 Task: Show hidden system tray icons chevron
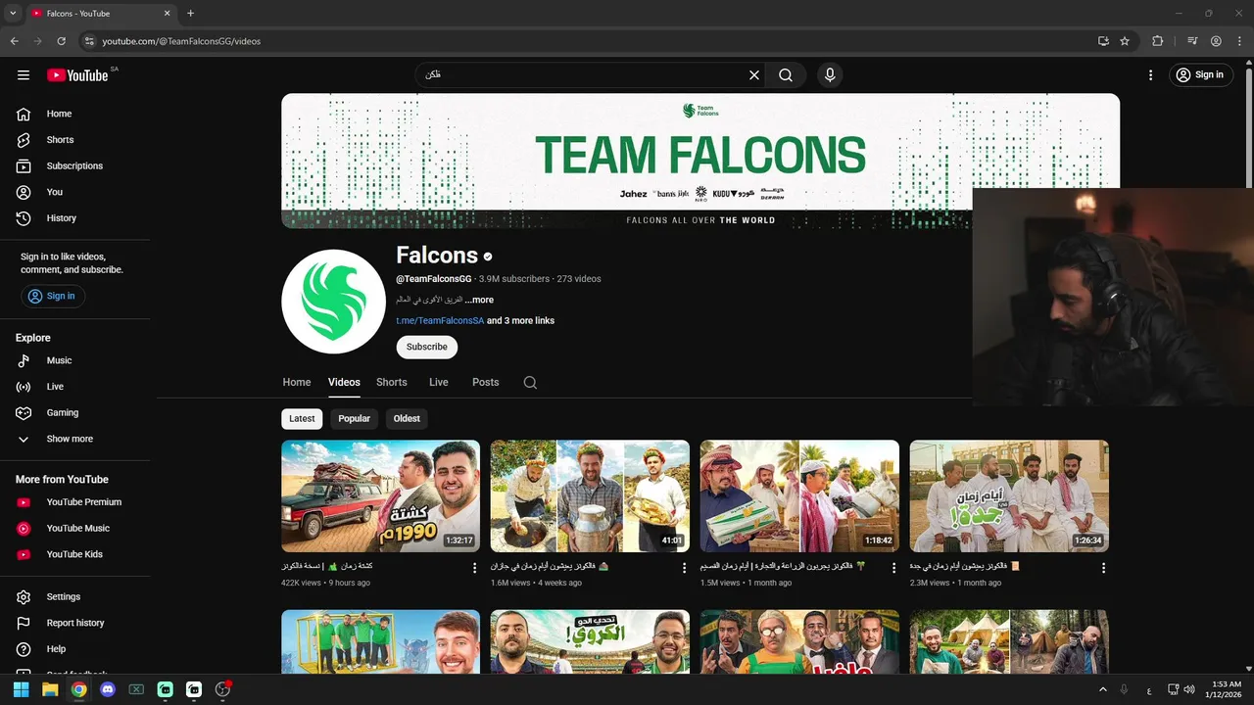[1103, 689]
